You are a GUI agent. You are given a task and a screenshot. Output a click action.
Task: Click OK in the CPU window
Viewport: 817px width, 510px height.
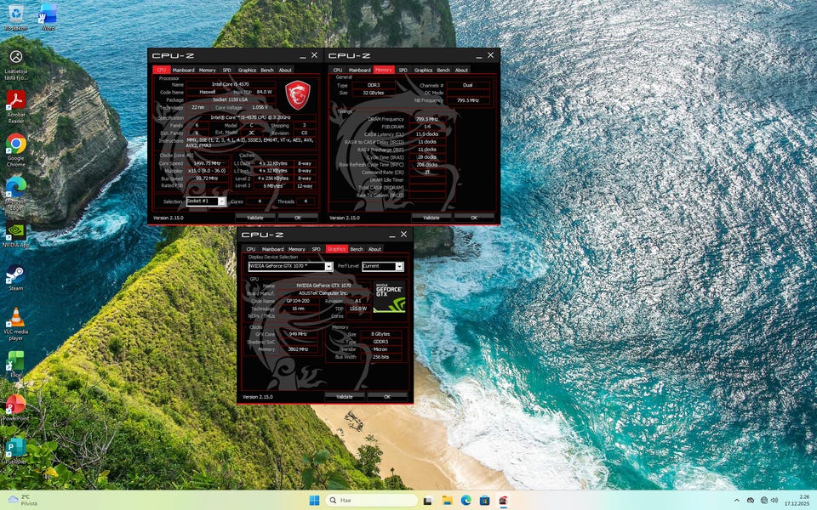[298, 218]
